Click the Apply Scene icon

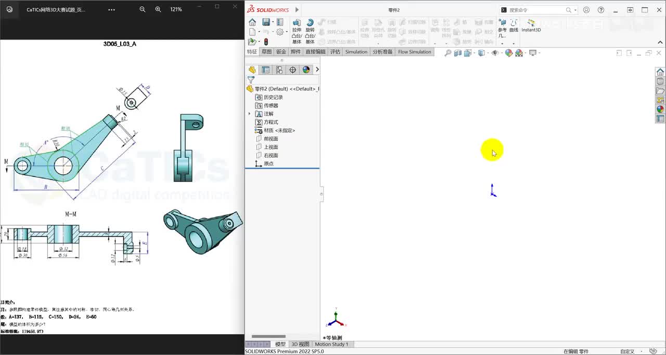(519, 53)
